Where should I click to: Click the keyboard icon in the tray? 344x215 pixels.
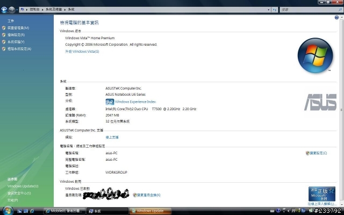[x=273, y=211]
